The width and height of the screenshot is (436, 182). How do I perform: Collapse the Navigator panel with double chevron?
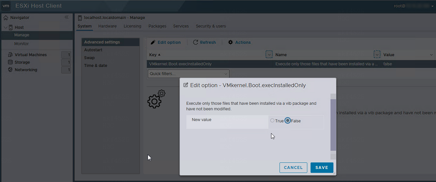coord(67,17)
